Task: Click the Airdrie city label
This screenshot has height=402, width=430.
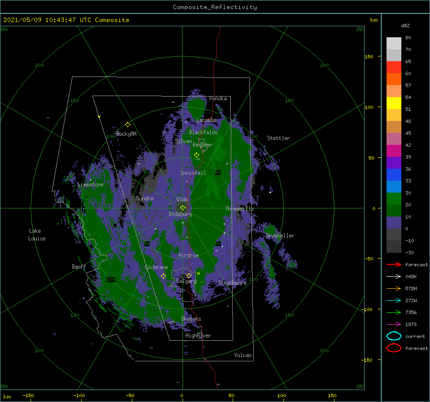Action: tap(188, 255)
